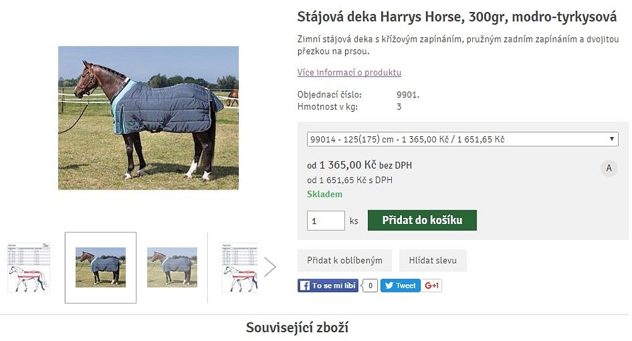Select the faded horse photo thumbnail

click(x=172, y=267)
